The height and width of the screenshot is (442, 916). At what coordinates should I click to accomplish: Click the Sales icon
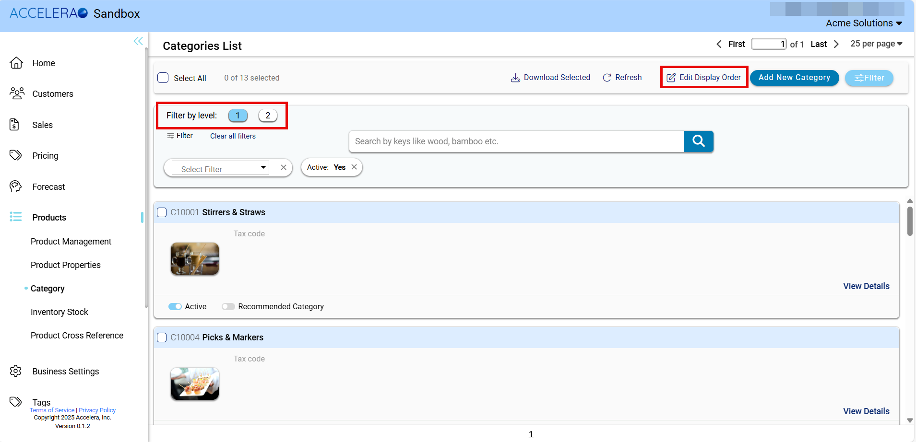click(16, 125)
